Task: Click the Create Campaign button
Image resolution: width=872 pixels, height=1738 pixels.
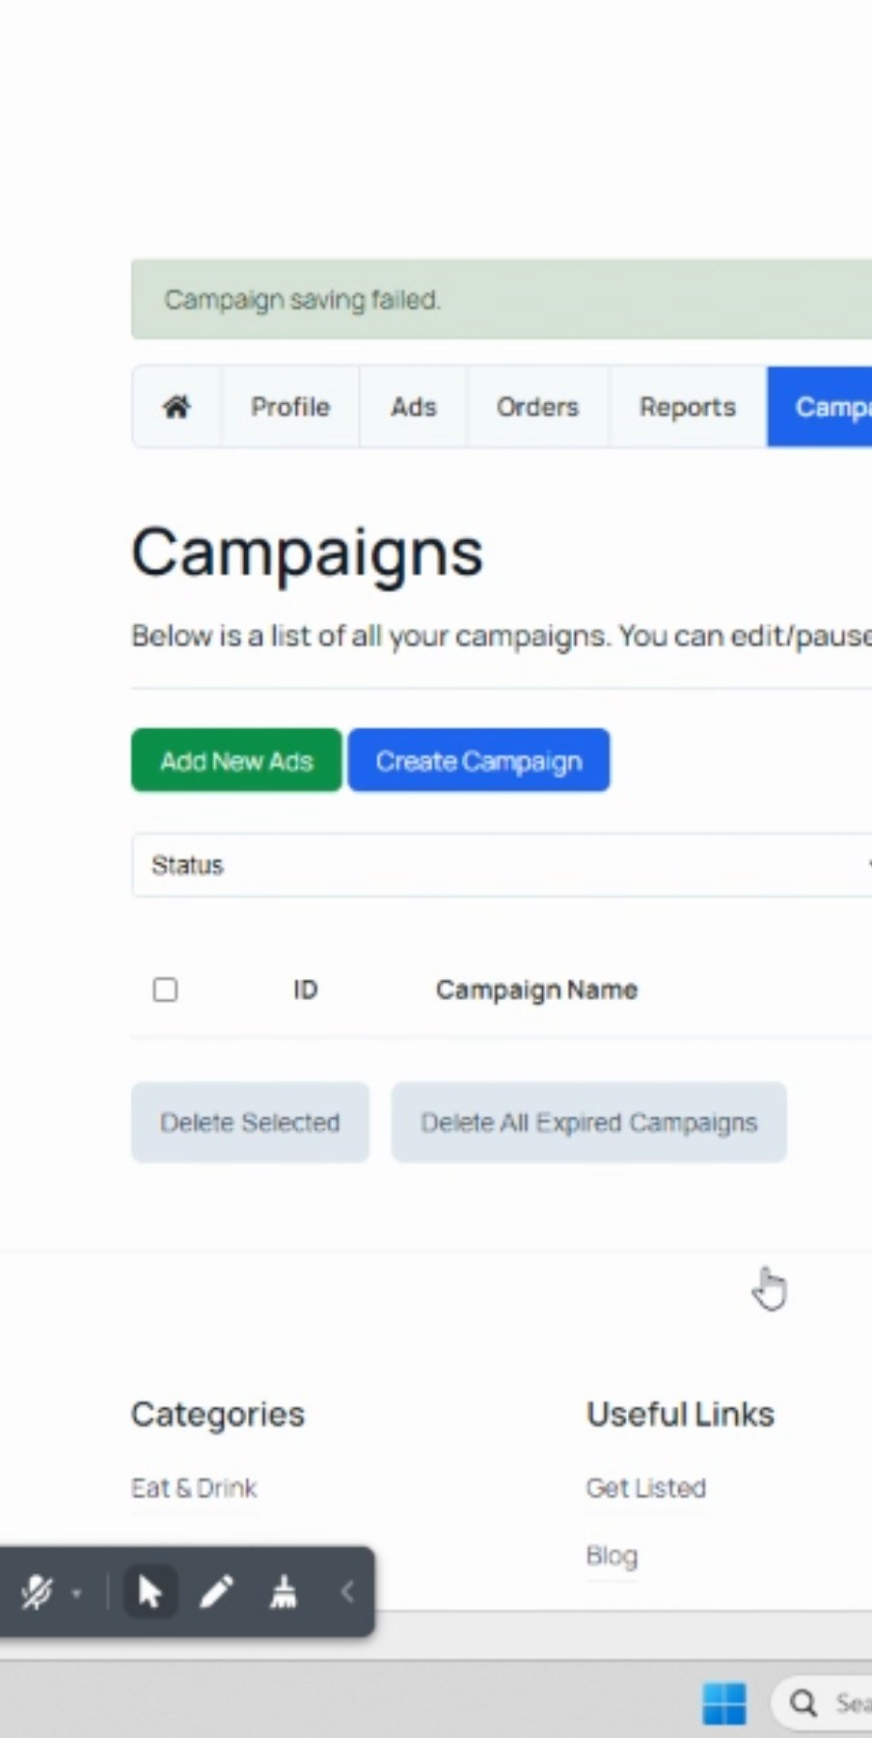Action: (478, 761)
